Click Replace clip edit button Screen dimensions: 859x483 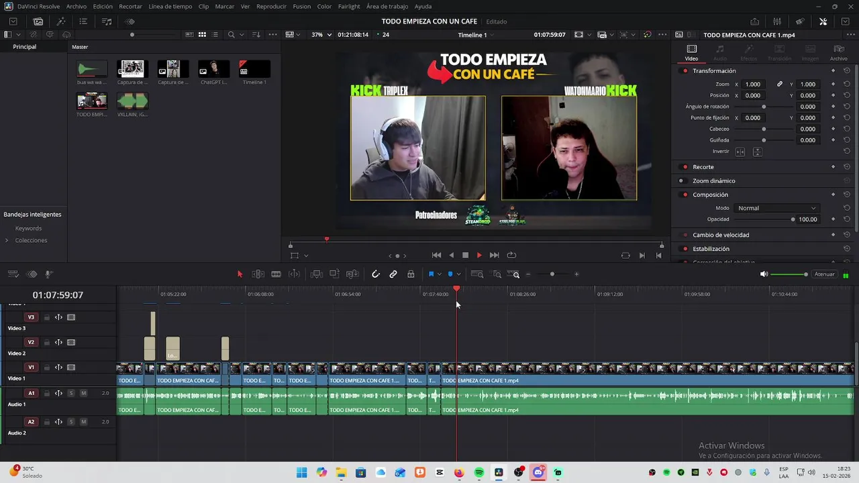[352, 274]
